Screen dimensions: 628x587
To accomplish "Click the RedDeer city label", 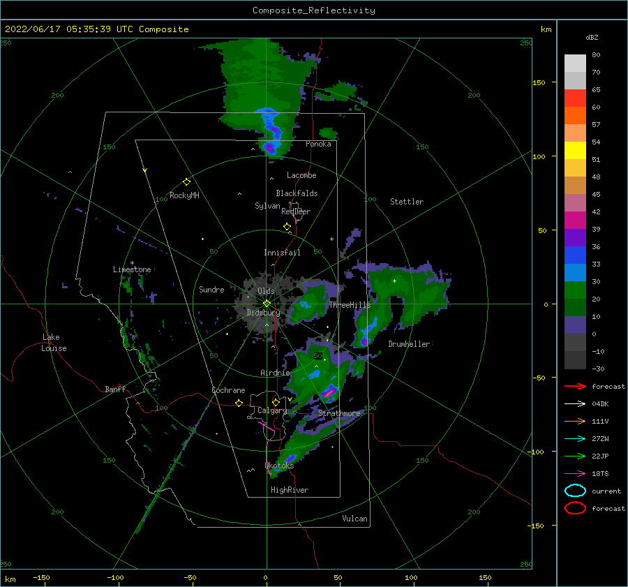I will click(x=296, y=211).
